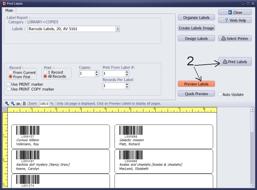Screen dimensions: 257x190
Task: Click the fit page width icon
Action: (18, 103)
